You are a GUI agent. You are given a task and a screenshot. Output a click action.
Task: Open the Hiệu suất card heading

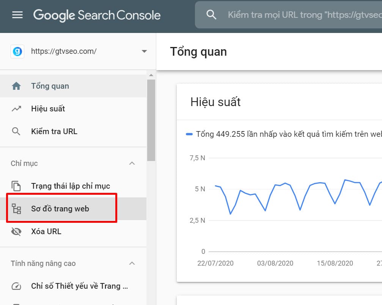click(215, 102)
